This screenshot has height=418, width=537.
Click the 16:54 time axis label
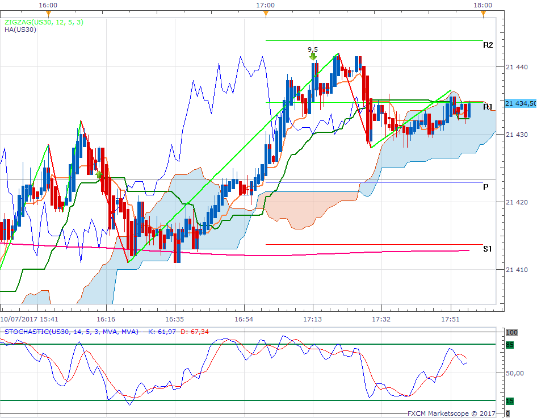[x=244, y=319]
